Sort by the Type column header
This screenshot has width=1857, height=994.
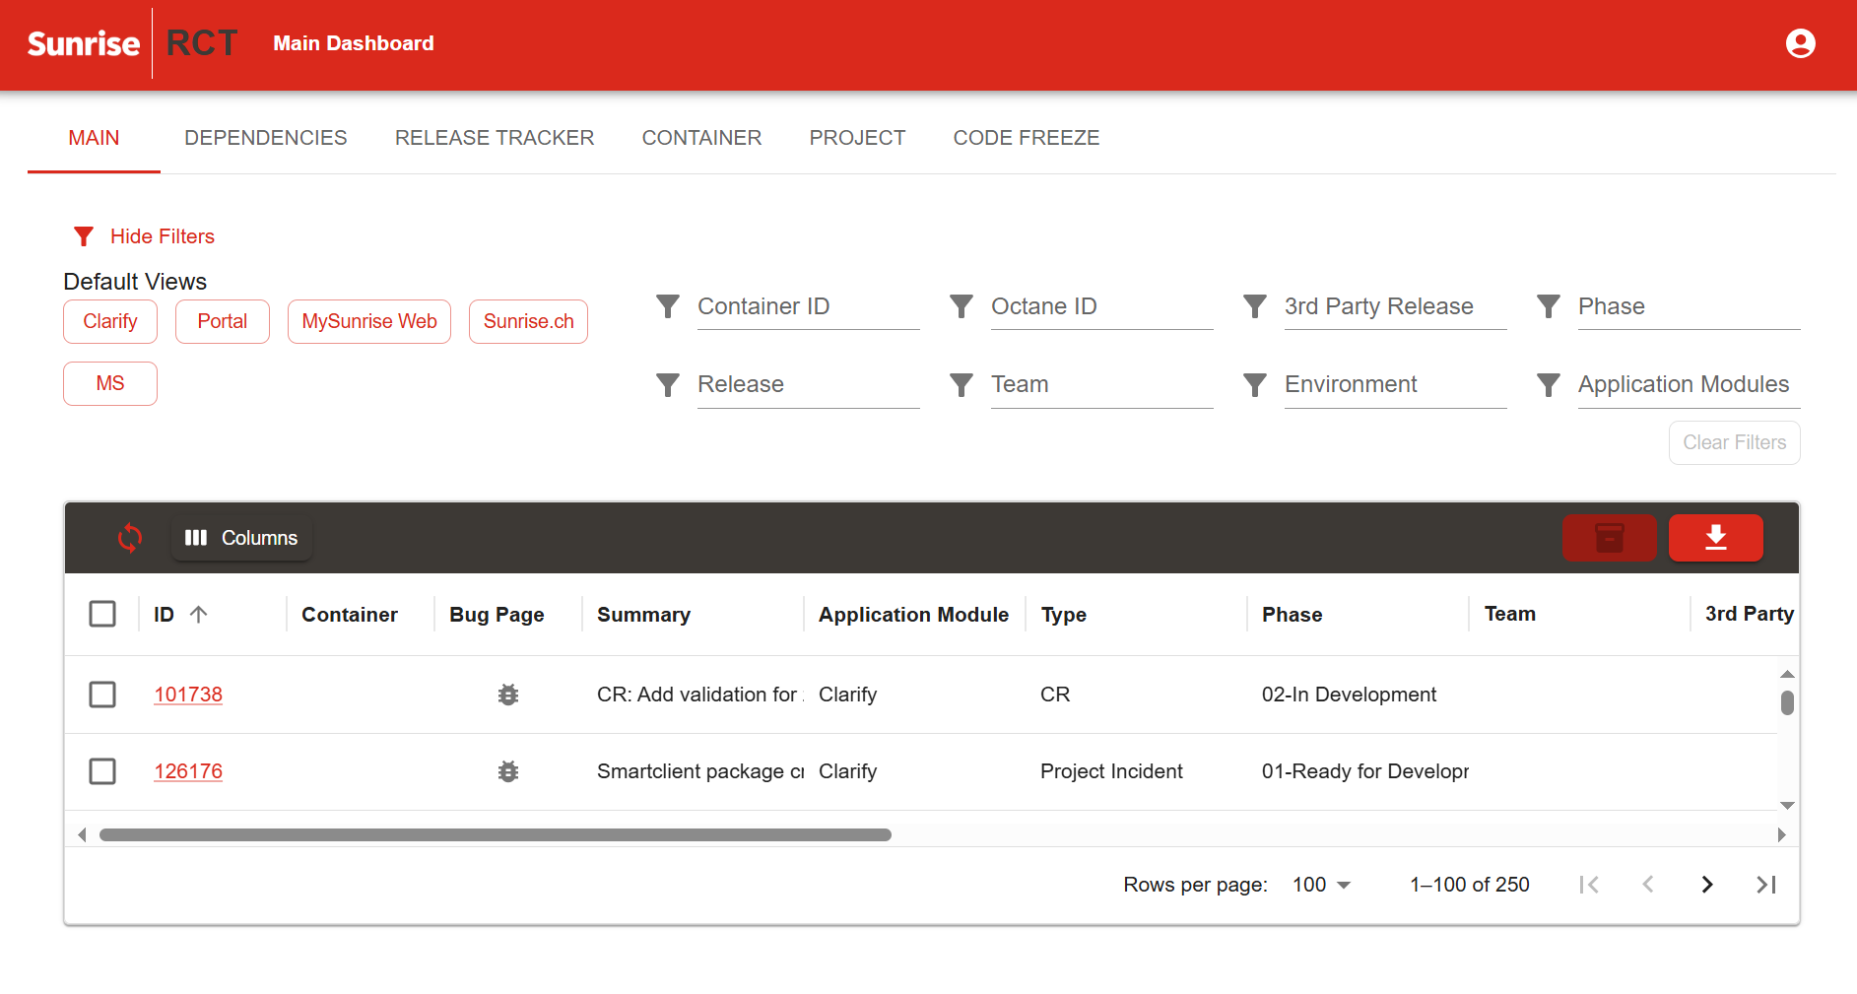[x=1063, y=615]
